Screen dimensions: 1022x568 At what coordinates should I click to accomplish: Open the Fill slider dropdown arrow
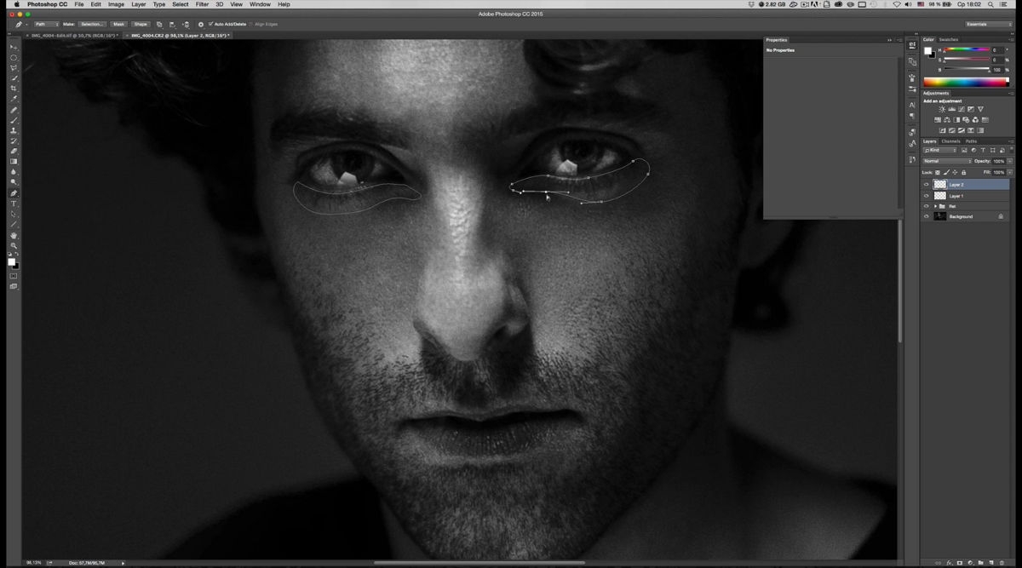pos(1010,172)
